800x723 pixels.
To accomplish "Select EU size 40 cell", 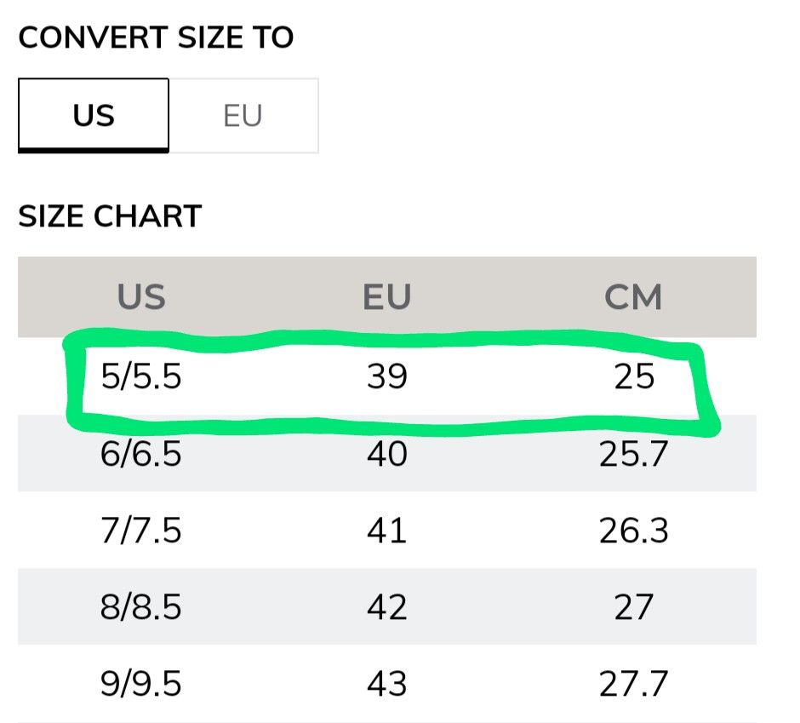I will (x=387, y=454).
